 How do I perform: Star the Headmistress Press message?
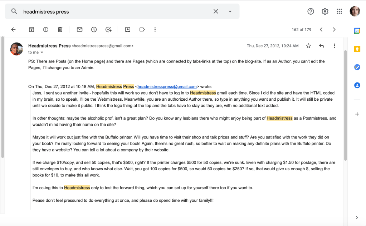click(308, 46)
